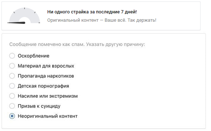Click the Неоригинальный контент label text
Screen dimensions: 211x131
(x=48, y=116)
